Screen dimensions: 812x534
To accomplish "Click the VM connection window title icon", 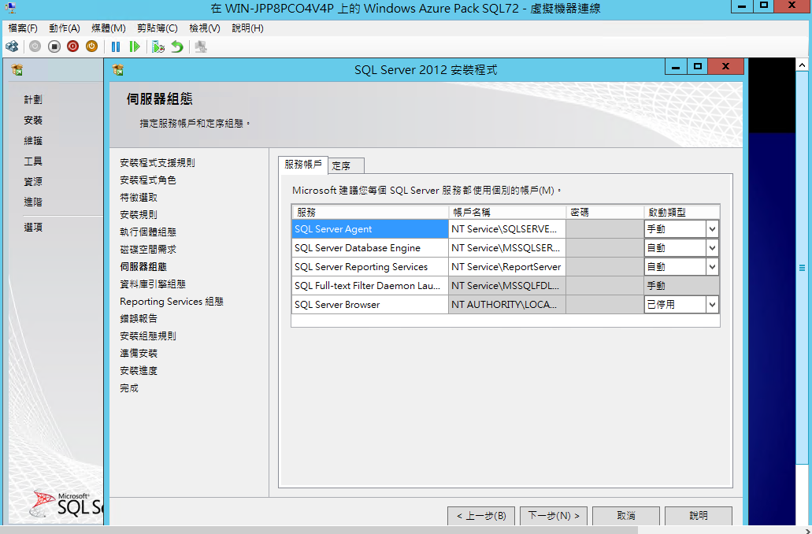I will [10, 8].
